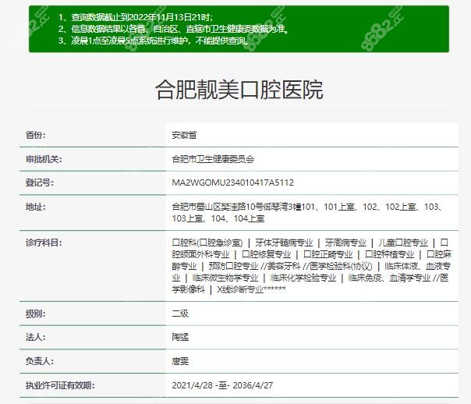Click the 地址 label
Screen dimensions: 471x404
click(x=35, y=207)
